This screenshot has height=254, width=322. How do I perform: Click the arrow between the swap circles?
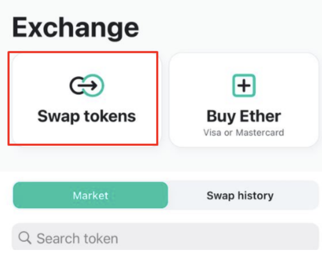88,85
